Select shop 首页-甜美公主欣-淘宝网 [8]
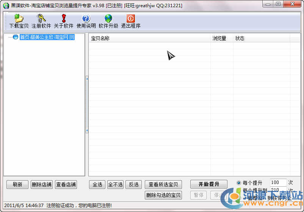The image size is (304, 212). [47, 37]
